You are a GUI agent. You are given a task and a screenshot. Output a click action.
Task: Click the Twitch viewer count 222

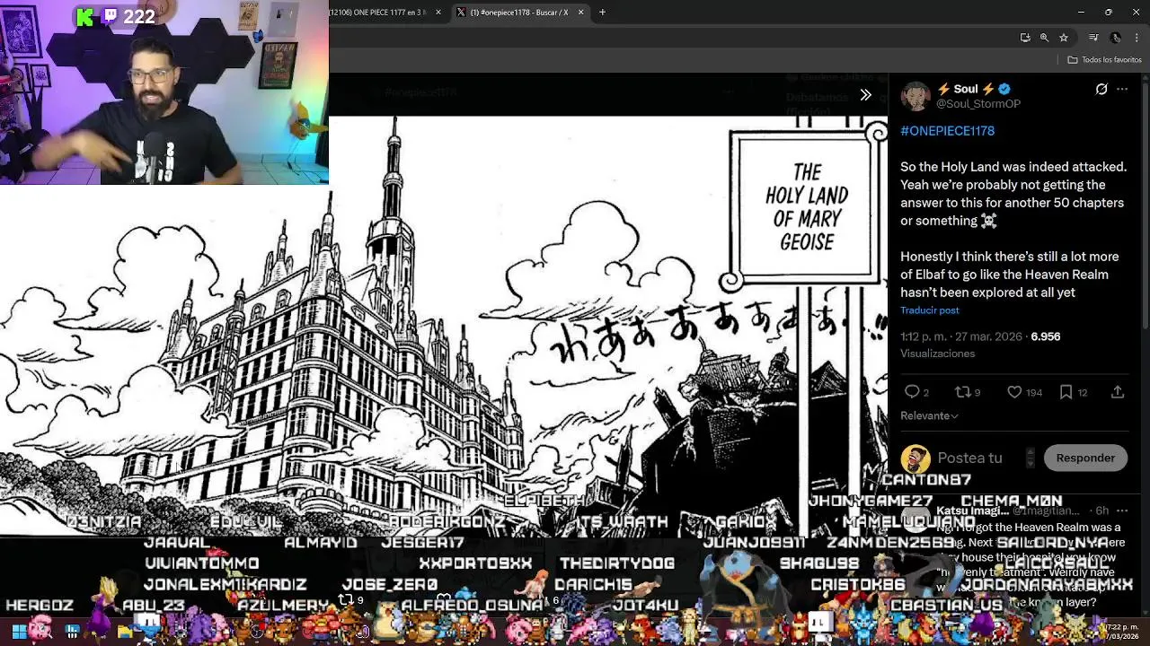pyautogui.click(x=139, y=16)
